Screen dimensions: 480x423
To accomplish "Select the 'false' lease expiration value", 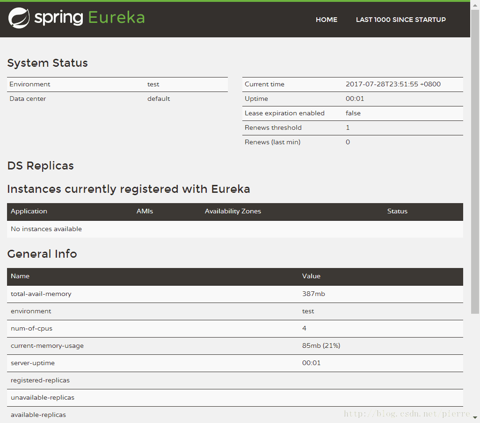I will coord(353,113).
